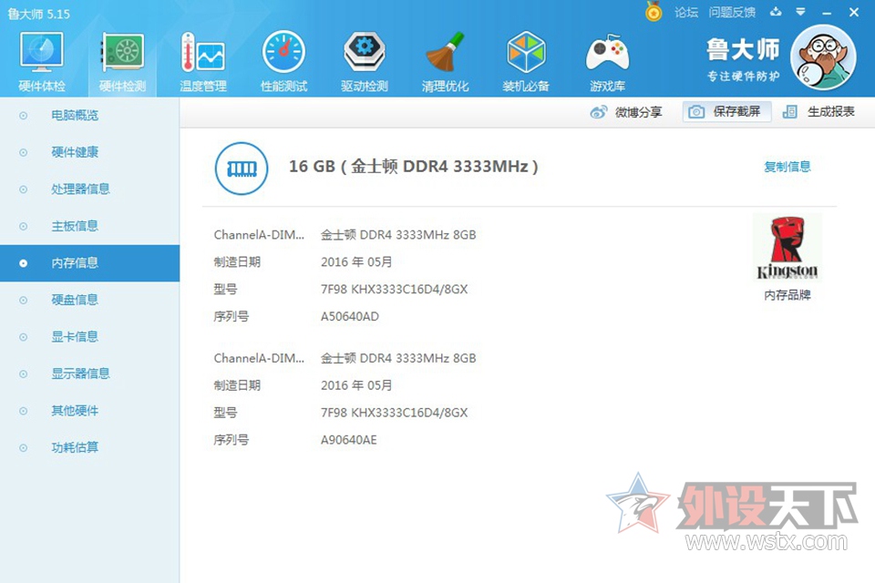Open the title bar dropdown menu arrow

tap(801, 12)
